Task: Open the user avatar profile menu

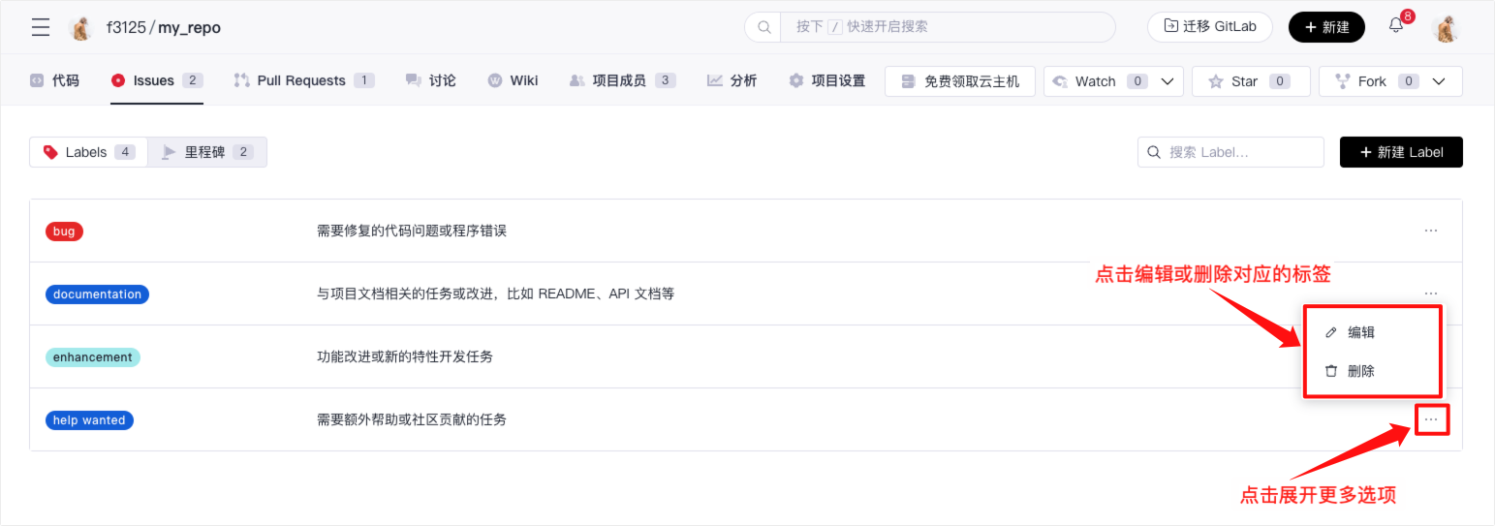Action: tap(1446, 27)
